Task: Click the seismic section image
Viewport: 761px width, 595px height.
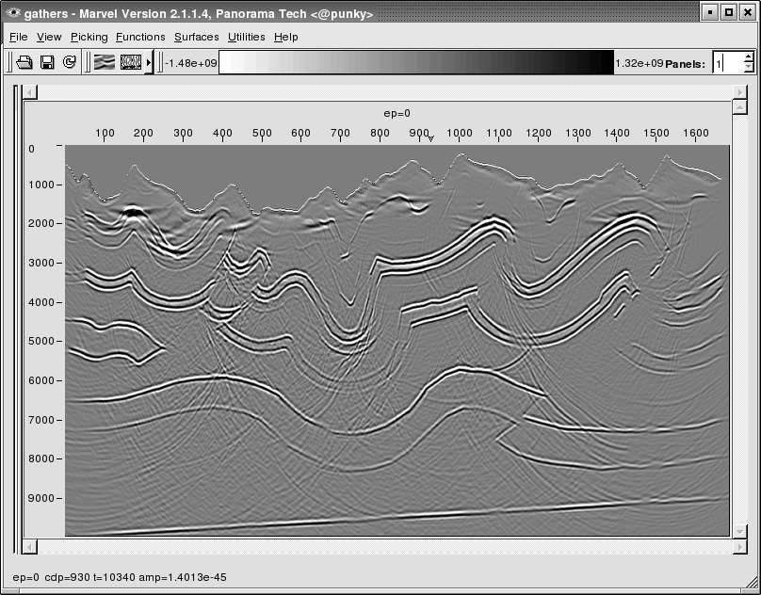Action: click(x=397, y=340)
